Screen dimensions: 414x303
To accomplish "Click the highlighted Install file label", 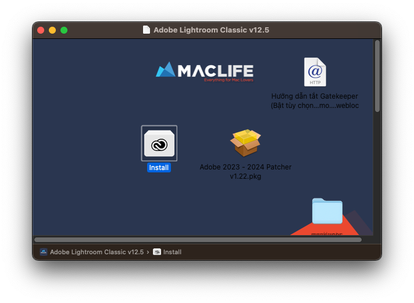I will coord(159,168).
